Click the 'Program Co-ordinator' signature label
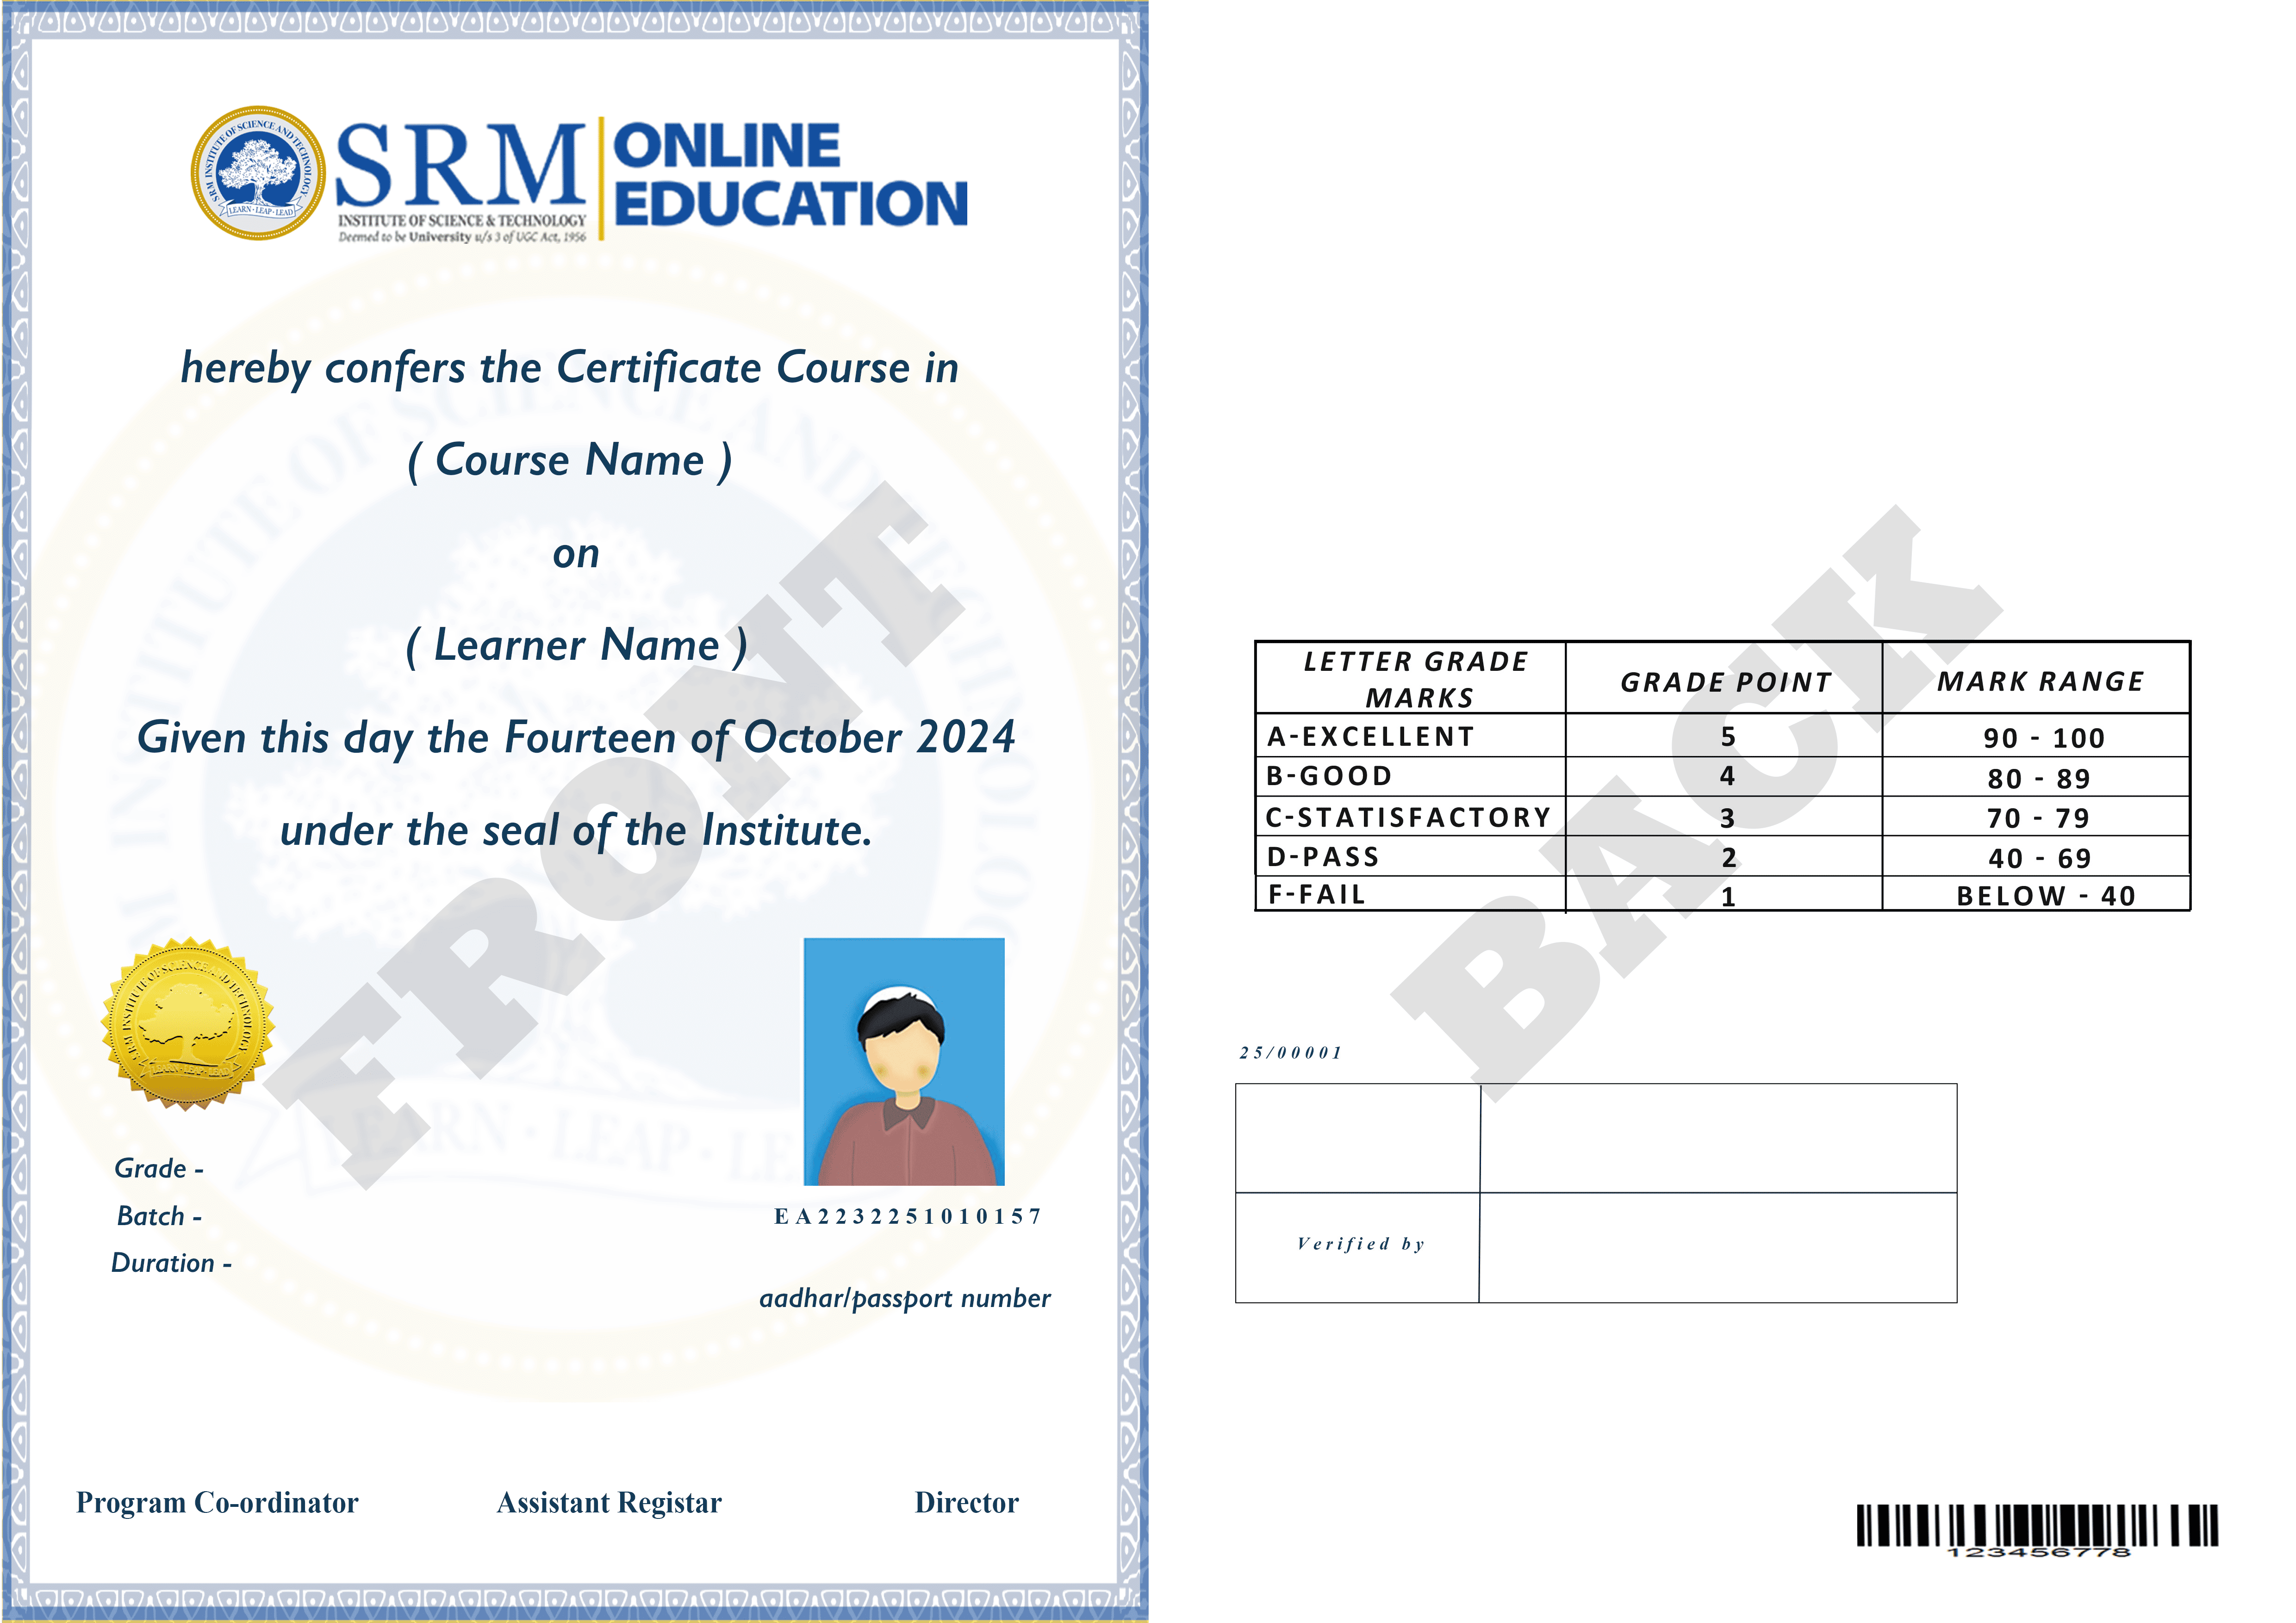 click(x=217, y=1503)
